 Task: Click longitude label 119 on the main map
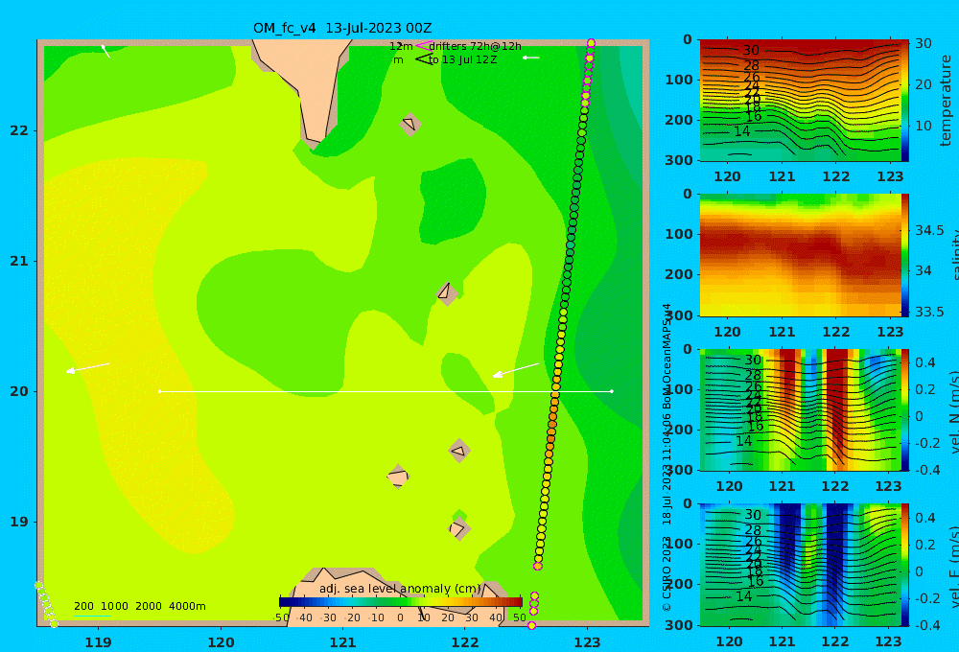pos(98,642)
